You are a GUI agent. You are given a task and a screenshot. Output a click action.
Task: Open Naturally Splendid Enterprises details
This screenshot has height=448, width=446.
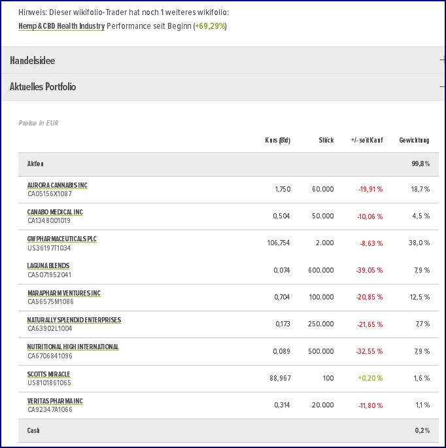[74, 320]
